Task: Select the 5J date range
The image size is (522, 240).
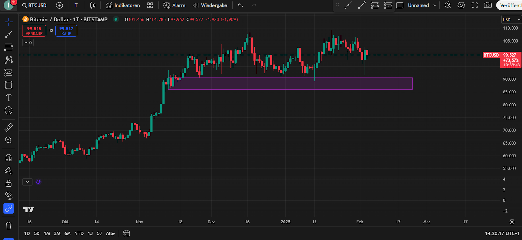Action: point(99,233)
